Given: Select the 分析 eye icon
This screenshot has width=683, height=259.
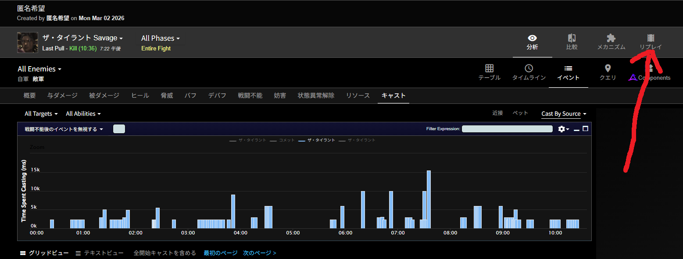Looking at the screenshot, I should (x=532, y=42).
